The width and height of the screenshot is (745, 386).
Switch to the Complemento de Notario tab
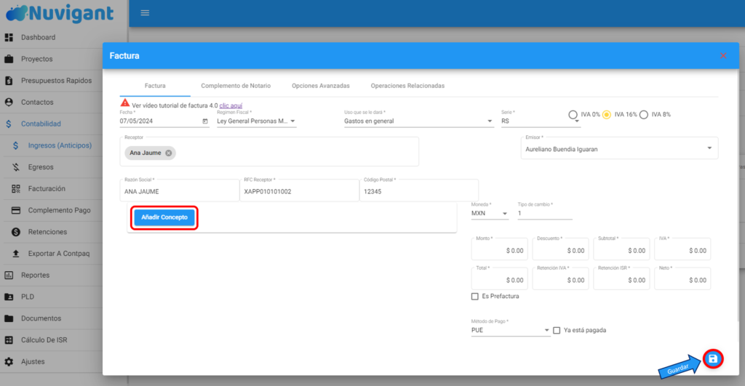236,86
